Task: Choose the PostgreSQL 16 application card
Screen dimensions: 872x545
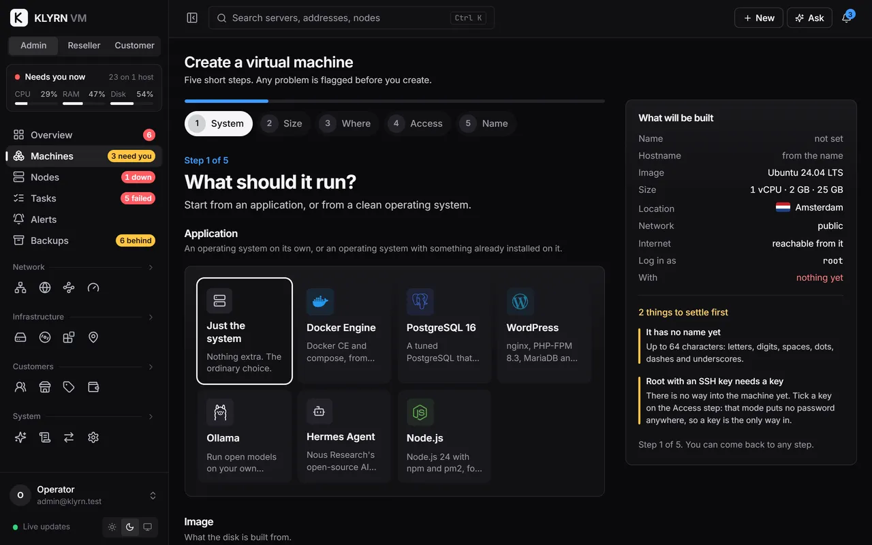Action: (x=444, y=330)
